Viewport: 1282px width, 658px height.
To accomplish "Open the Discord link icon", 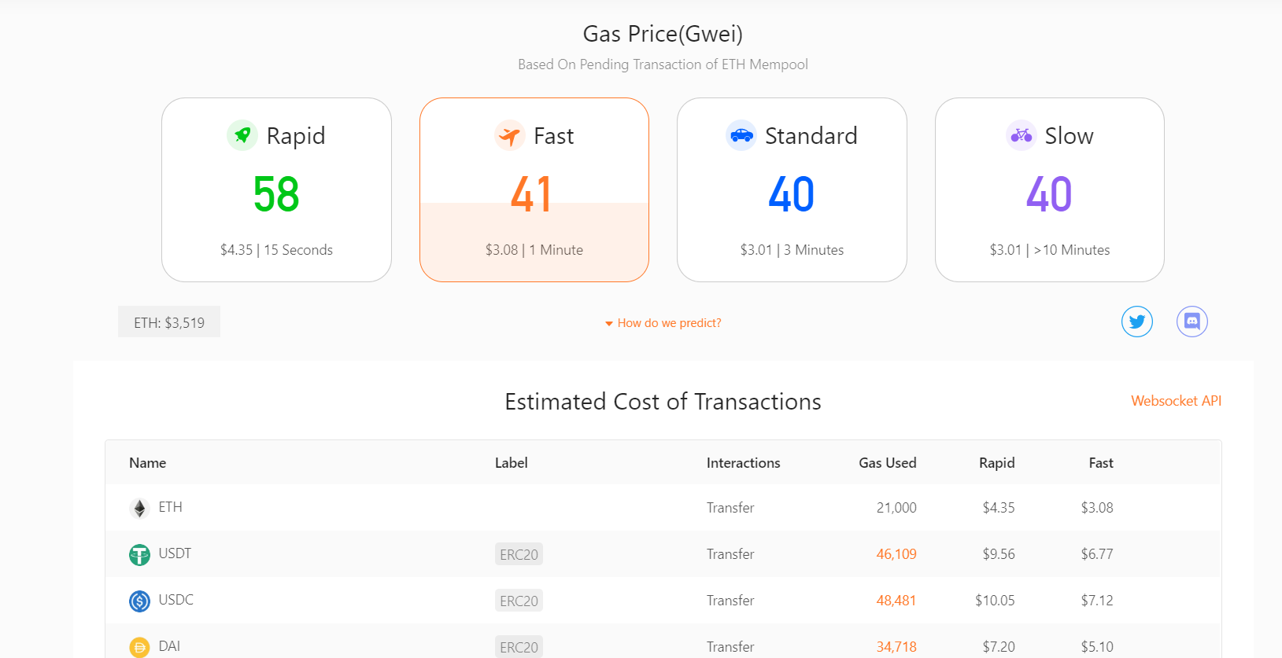I will (x=1192, y=322).
